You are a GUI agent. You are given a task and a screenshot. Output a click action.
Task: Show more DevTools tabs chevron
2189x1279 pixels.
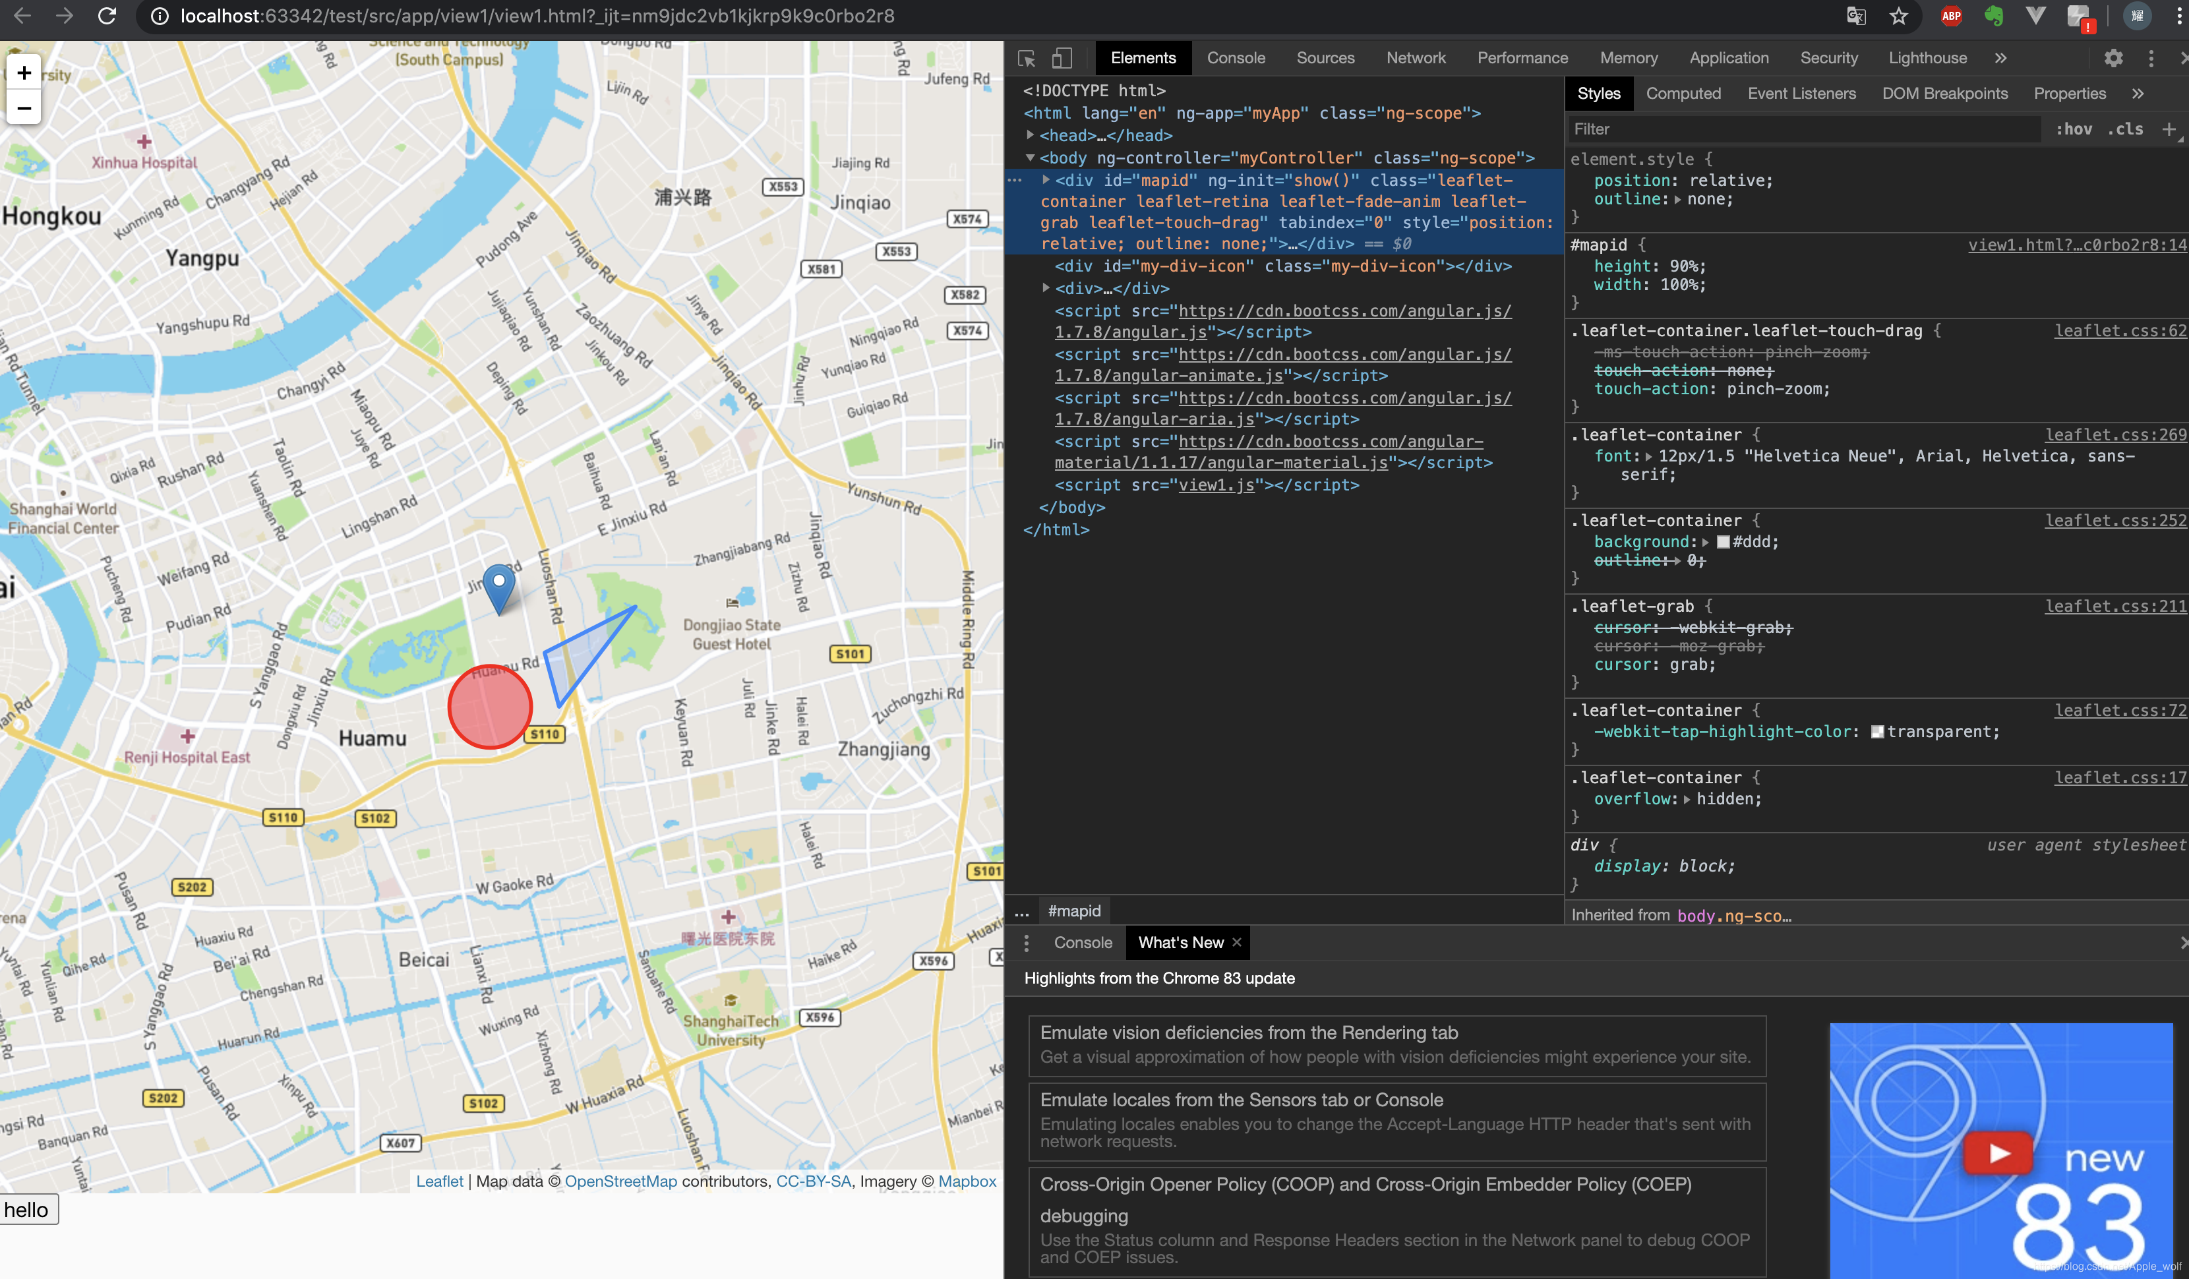[x=2000, y=58]
